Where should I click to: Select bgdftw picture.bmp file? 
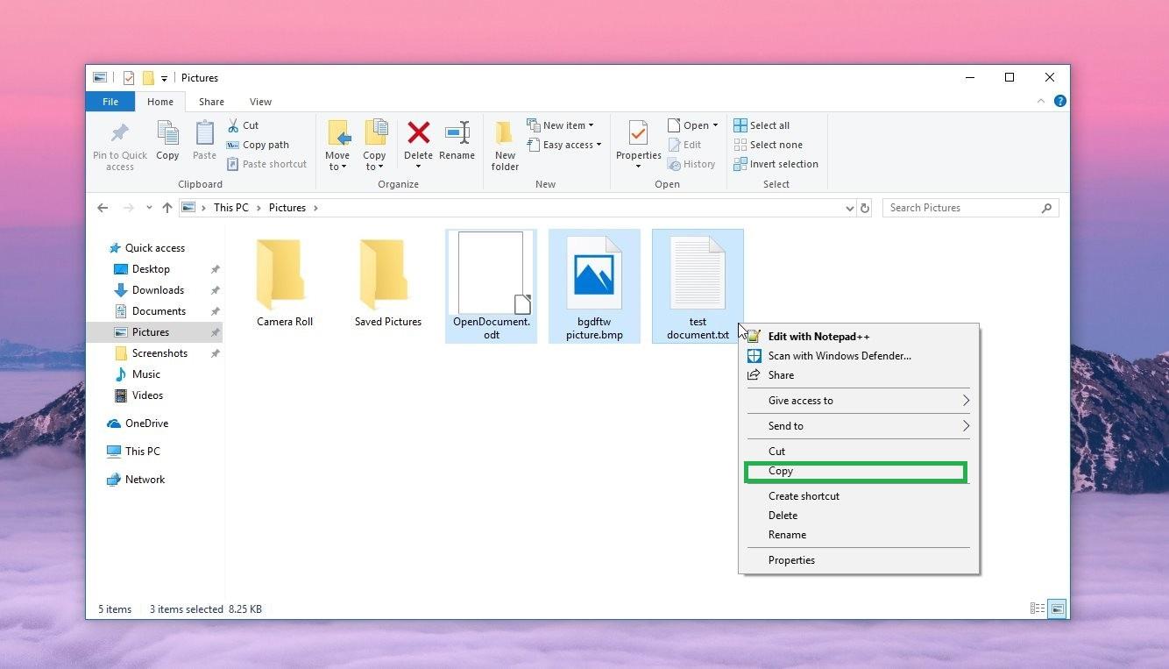point(594,286)
